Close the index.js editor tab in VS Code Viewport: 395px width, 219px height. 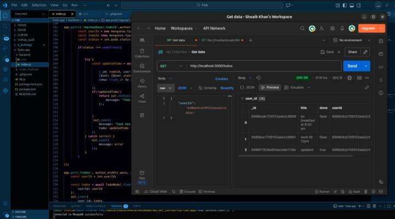click(x=72, y=14)
